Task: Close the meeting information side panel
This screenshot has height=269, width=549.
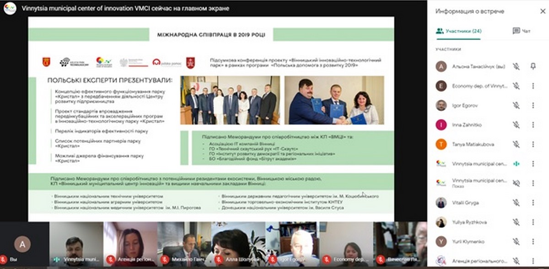Action: coord(543,11)
